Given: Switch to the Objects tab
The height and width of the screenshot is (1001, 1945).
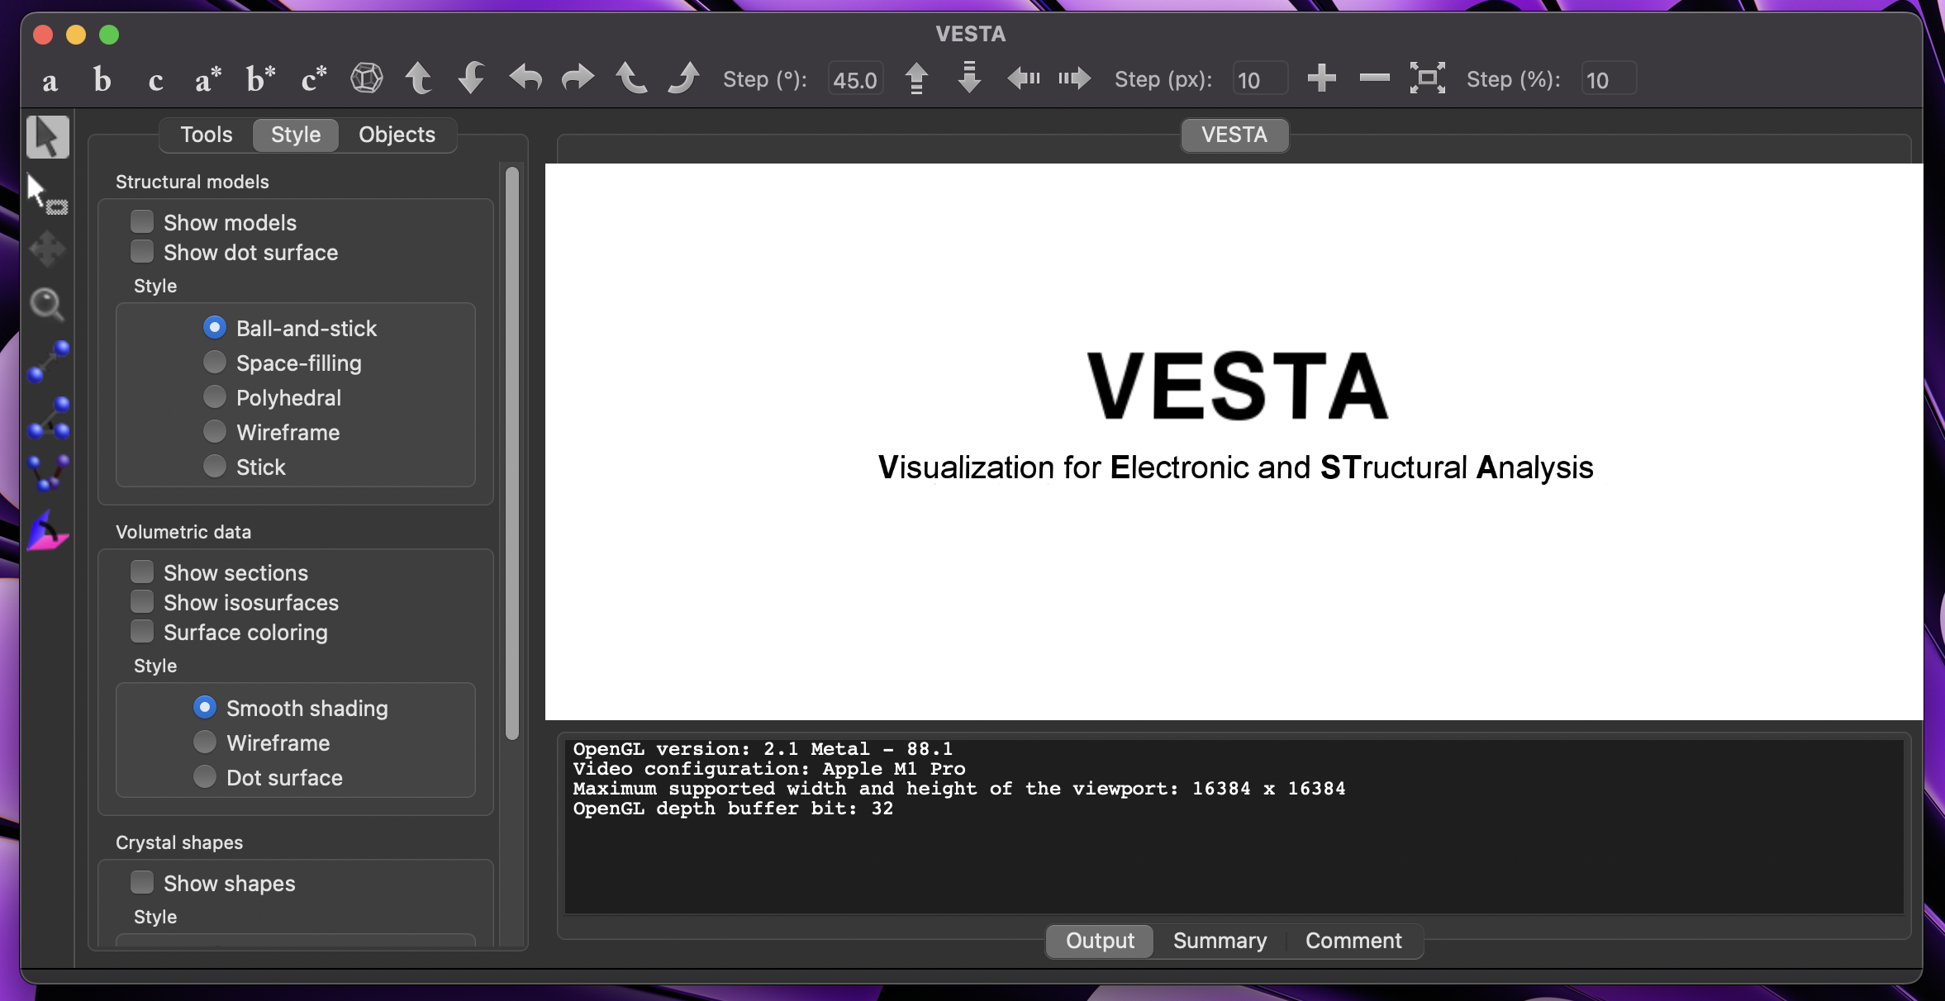Looking at the screenshot, I should click(x=397, y=135).
